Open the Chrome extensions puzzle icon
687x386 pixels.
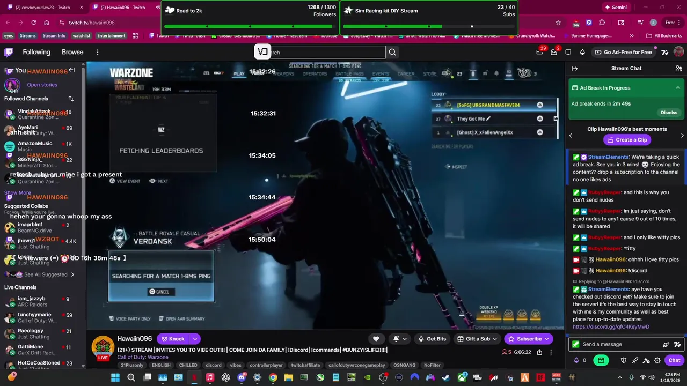(602, 23)
